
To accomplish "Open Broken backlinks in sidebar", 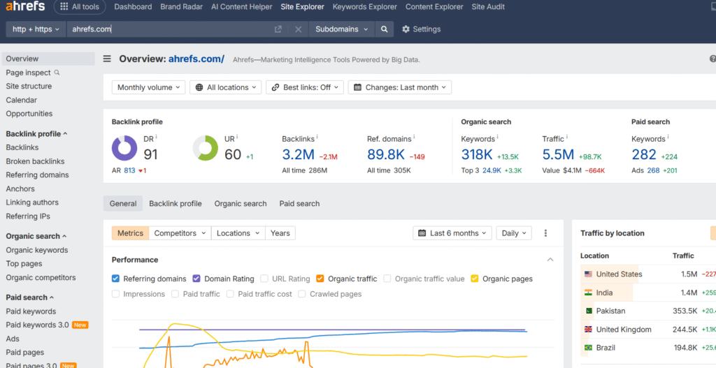I will click(35, 161).
